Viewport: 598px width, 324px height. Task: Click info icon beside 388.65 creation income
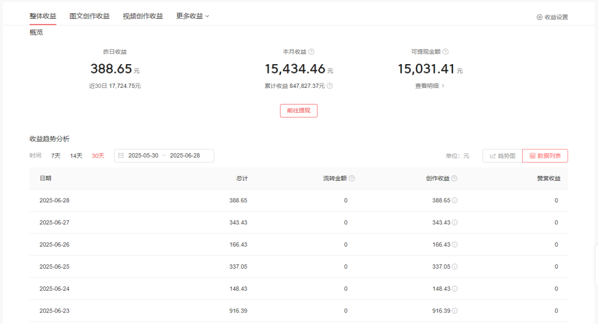click(x=455, y=200)
